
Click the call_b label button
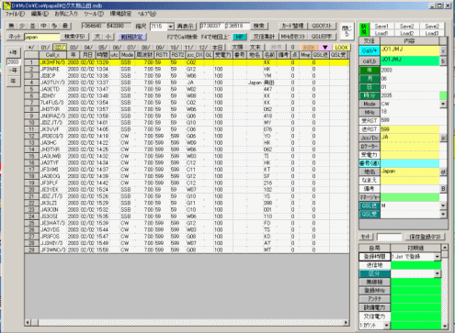click(370, 61)
